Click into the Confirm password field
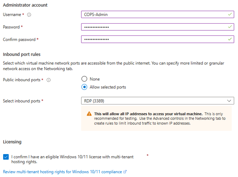Image resolution: width=238 pixels, height=177 pixels. tap(158, 39)
